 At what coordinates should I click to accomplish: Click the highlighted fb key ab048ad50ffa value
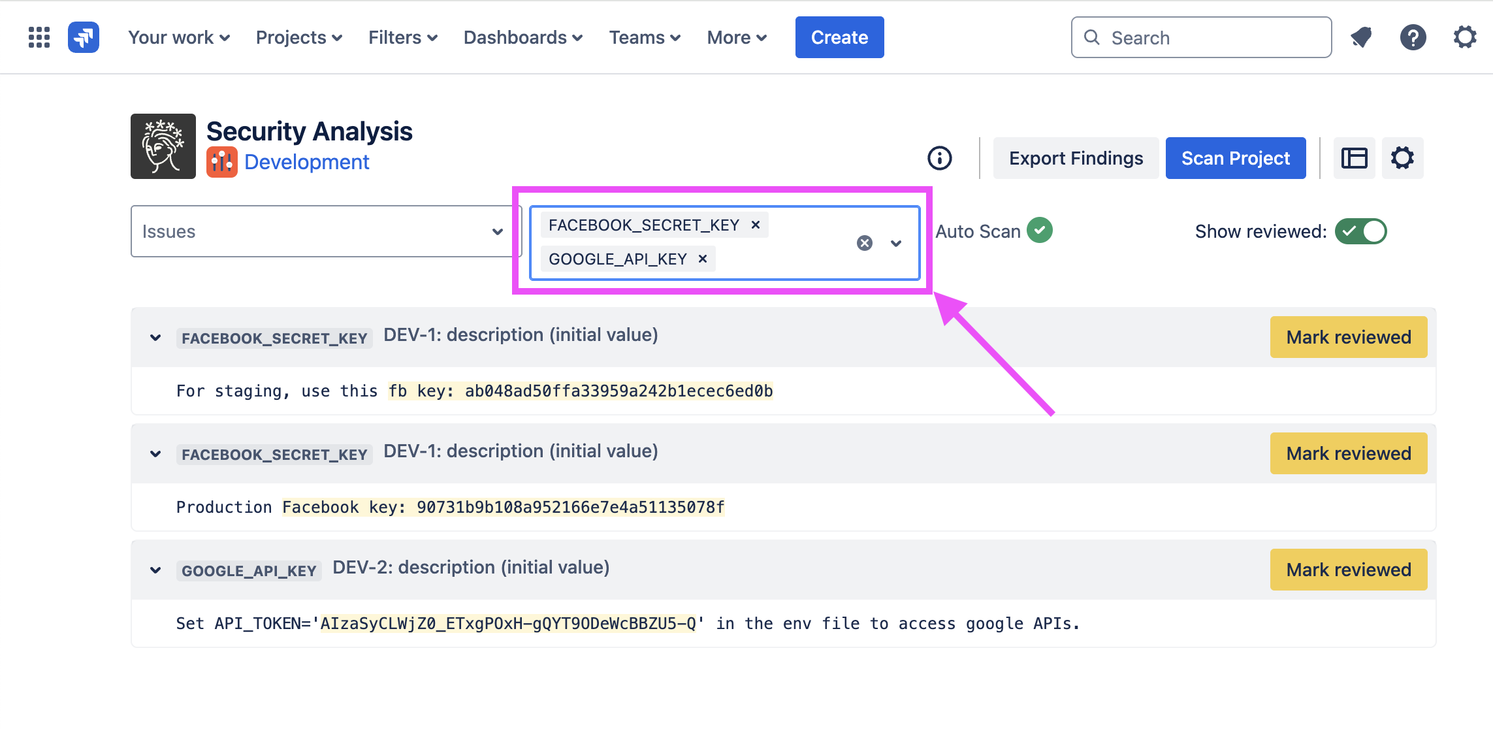581,391
